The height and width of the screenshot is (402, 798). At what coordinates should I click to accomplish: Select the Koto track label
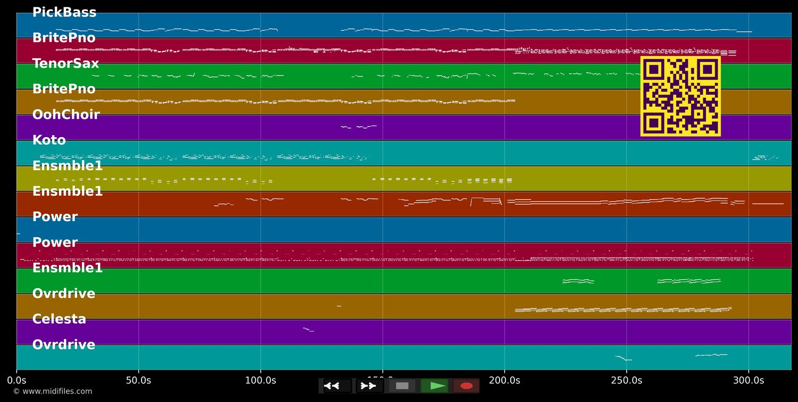click(x=49, y=140)
